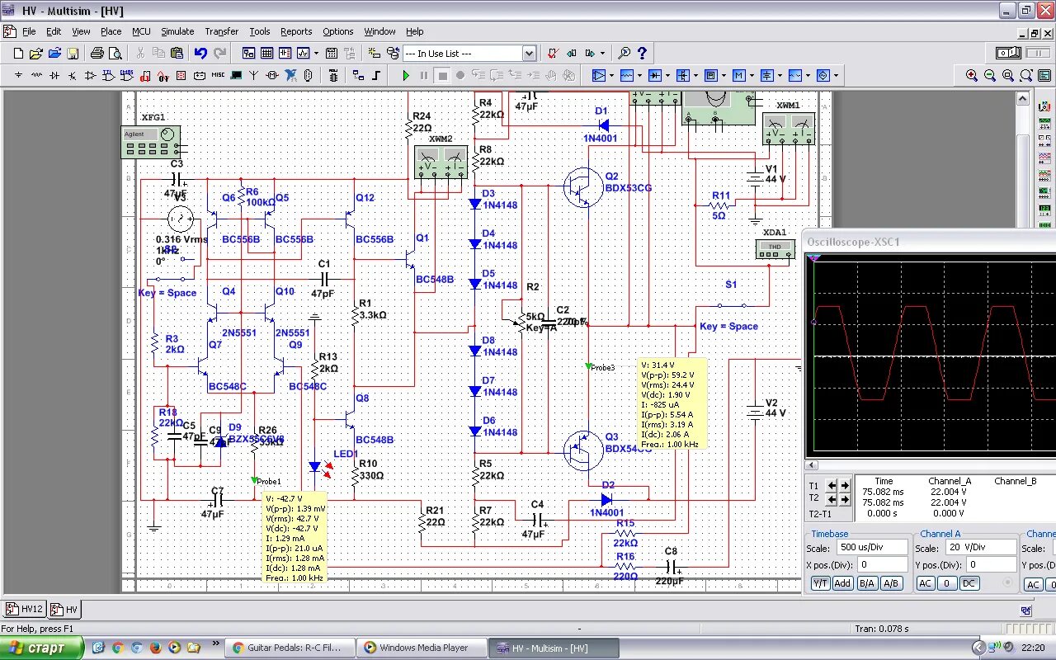Set Channel A coupling to DC

[x=969, y=583]
